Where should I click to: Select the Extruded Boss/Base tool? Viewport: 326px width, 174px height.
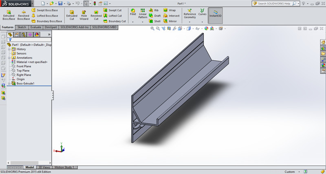coord(9,15)
